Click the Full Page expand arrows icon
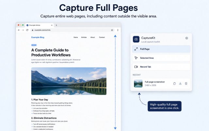209x131 pixels. tap(136, 49)
